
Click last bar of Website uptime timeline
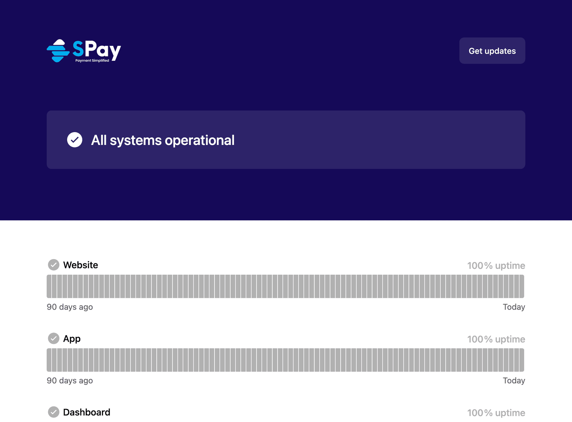pyautogui.click(x=522, y=286)
